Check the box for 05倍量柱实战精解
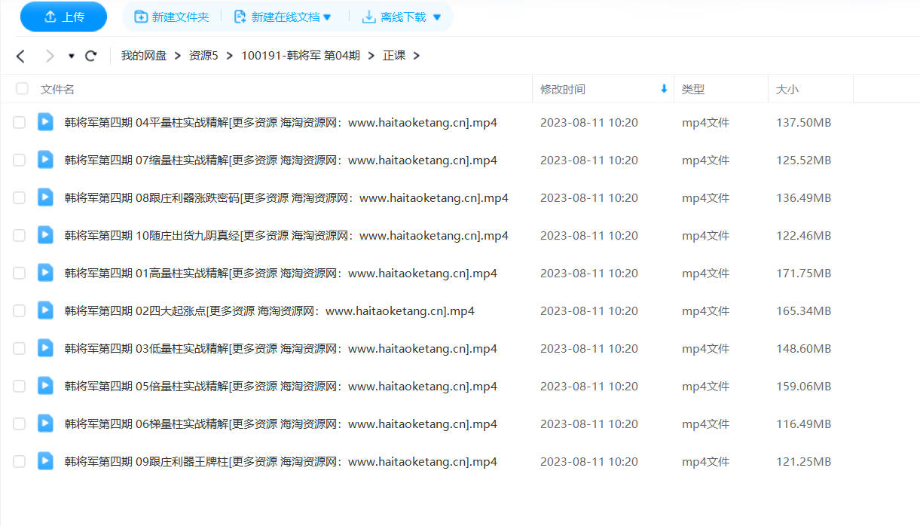The image size is (920, 526). tap(19, 386)
